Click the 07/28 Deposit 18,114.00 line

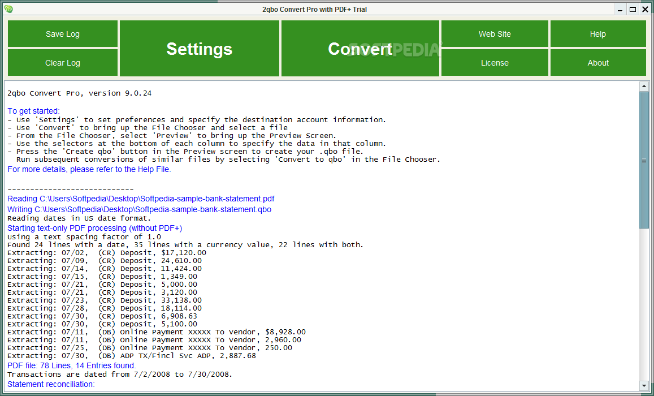click(104, 308)
